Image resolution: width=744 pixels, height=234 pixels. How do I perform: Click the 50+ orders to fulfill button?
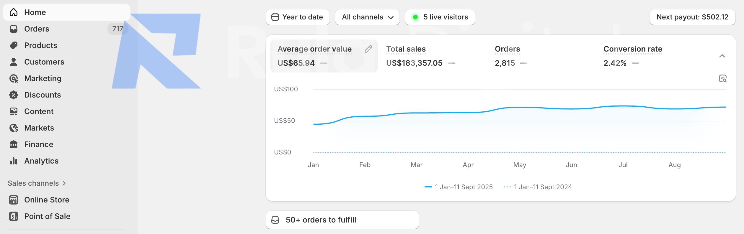coord(342,220)
